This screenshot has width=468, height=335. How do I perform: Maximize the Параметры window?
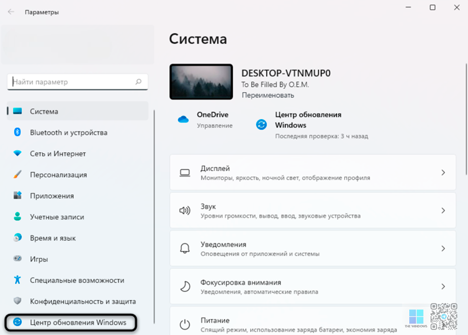click(x=433, y=8)
